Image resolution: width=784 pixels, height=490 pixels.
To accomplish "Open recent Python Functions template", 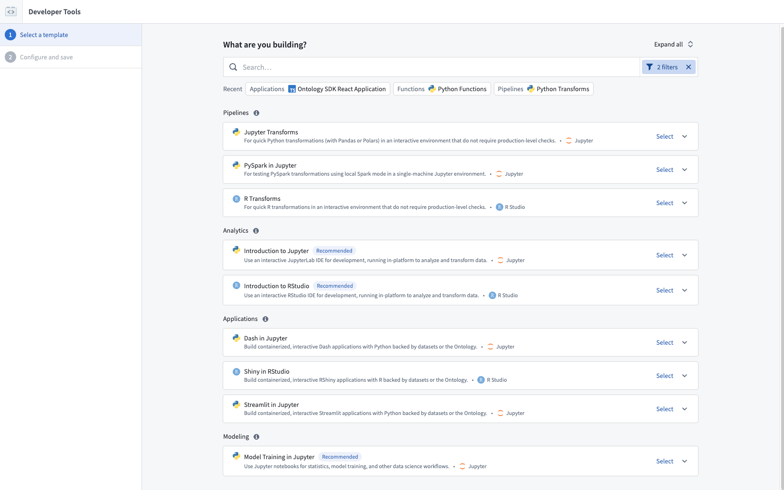I will tap(442, 89).
